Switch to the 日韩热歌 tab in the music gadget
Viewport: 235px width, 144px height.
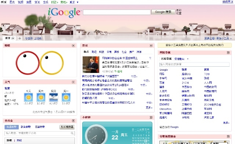[40, 127]
